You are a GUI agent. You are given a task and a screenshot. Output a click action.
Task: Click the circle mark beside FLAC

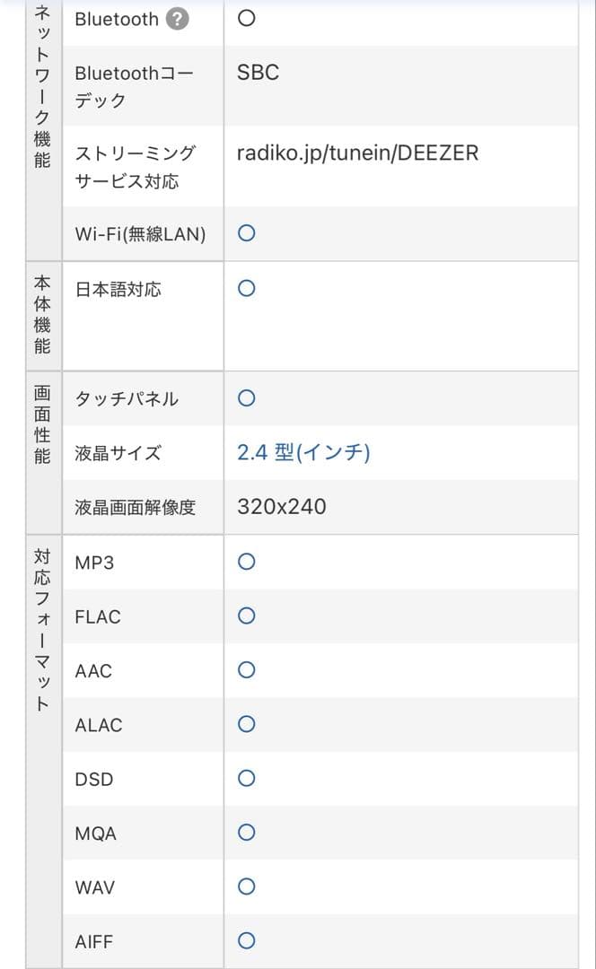[247, 615]
